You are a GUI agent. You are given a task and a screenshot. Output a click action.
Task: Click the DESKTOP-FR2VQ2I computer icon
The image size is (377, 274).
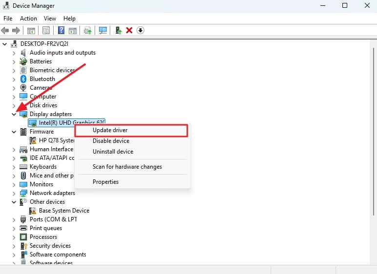[14, 44]
